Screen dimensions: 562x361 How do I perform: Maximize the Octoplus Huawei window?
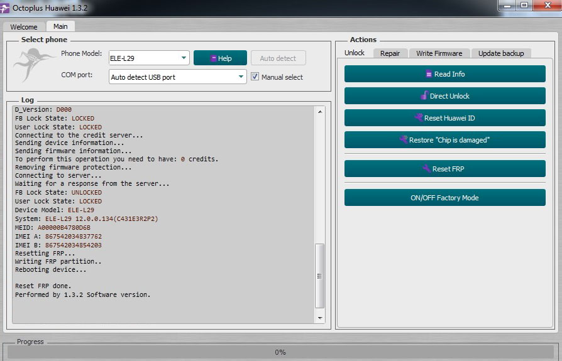click(524, 6)
